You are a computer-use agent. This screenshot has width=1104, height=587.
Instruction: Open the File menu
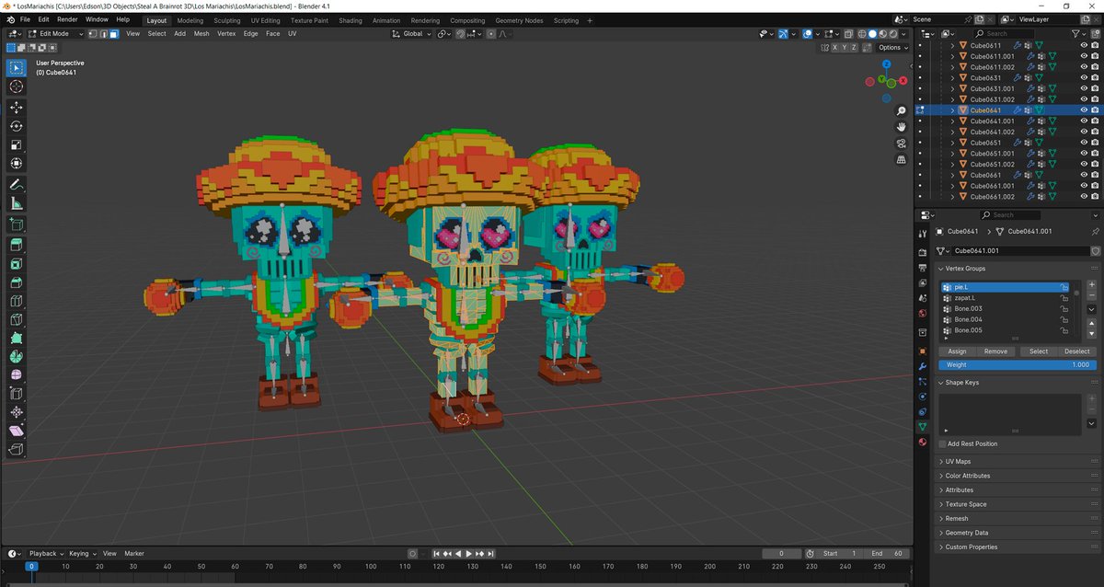click(x=25, y=19)
